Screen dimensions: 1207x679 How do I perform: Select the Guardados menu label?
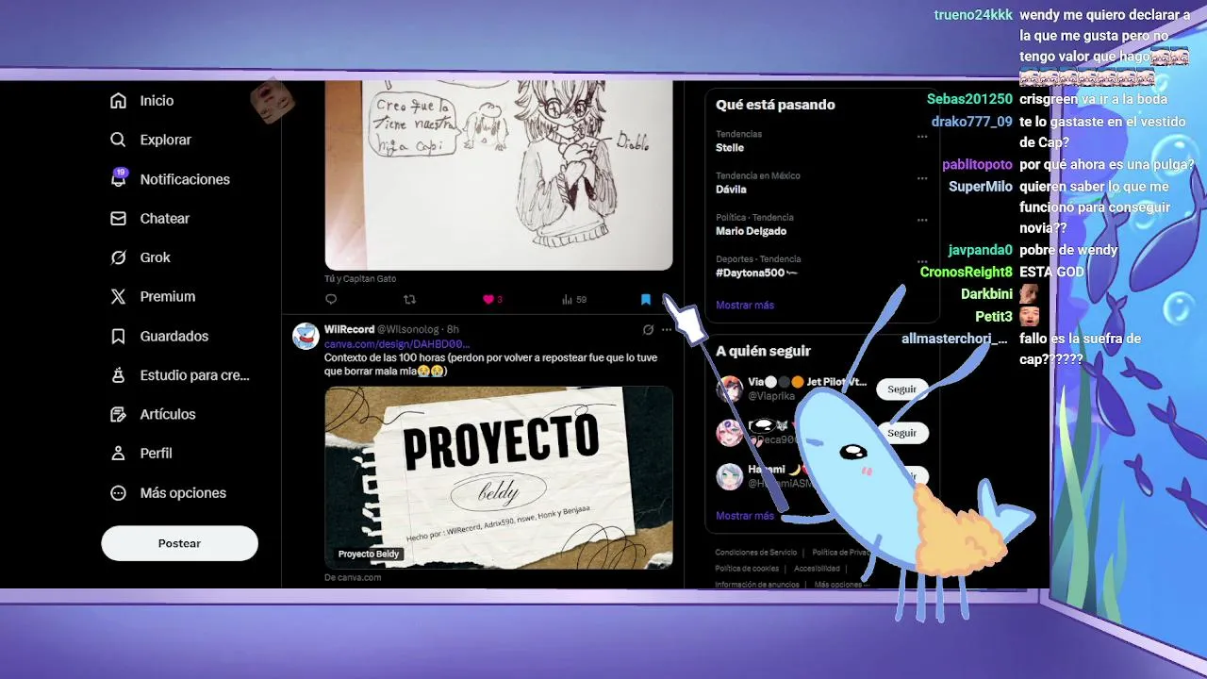pyautogui.click(x=174, y=336)
